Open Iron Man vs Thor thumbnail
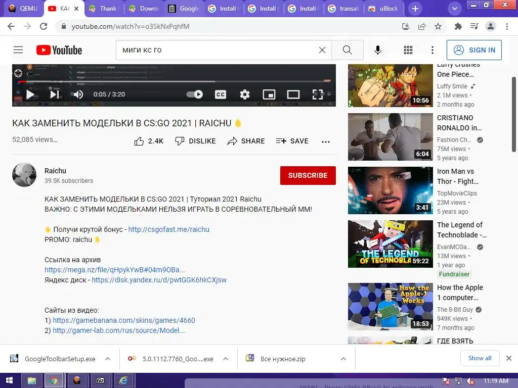The height and width of the screenshot is (388, 518). 390,190
